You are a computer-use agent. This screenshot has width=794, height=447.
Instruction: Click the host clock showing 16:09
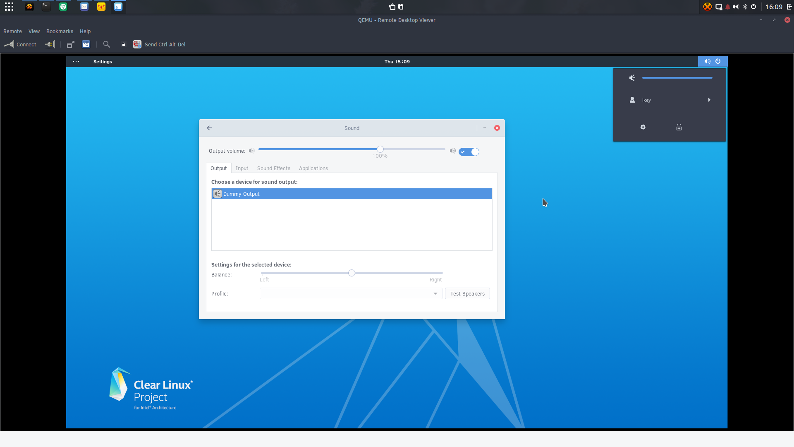[774, 7]
